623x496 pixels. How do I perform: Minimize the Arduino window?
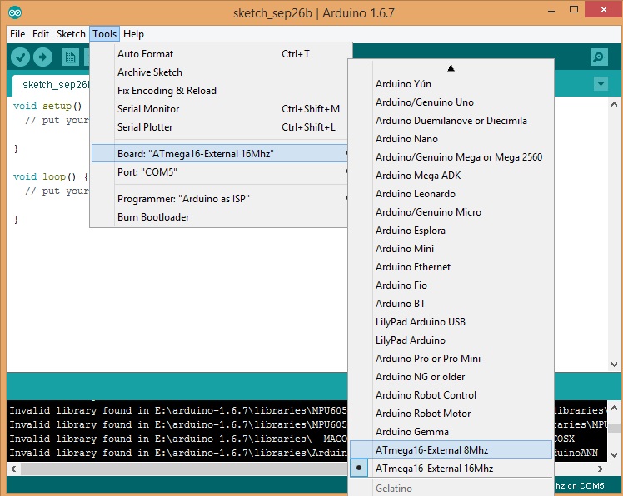[x=551, y=11]
